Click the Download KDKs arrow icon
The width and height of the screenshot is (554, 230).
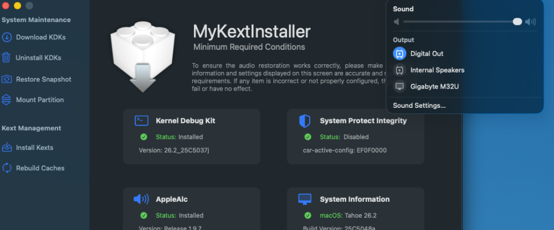click(x=7, y=38)
